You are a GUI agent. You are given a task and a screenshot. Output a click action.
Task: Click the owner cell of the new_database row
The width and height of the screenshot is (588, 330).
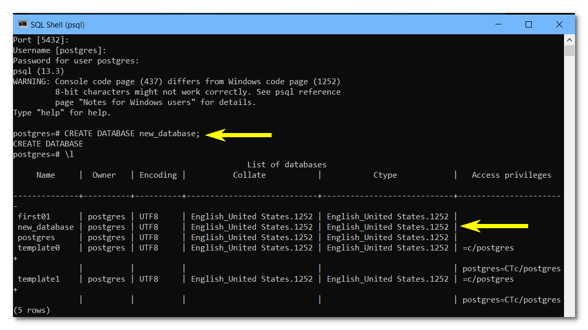coord(107,227)
